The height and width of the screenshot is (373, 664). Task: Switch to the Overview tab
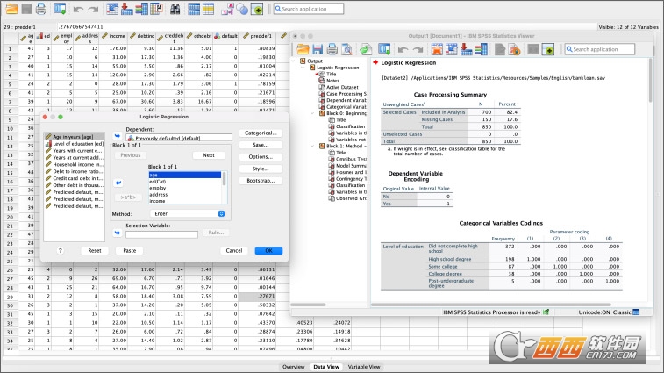pyautogui.click(x=294, y=367)
